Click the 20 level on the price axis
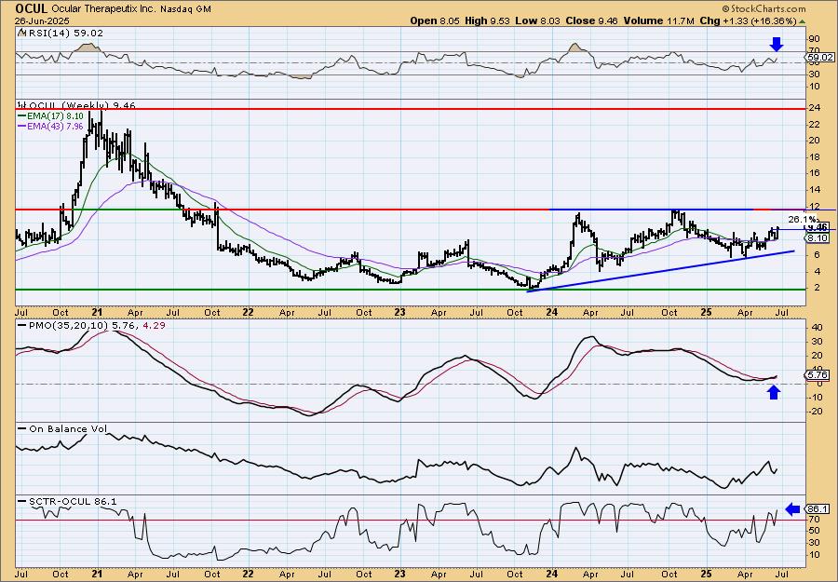The width and height of the screenshot is (838, 582). click(815, 141)
